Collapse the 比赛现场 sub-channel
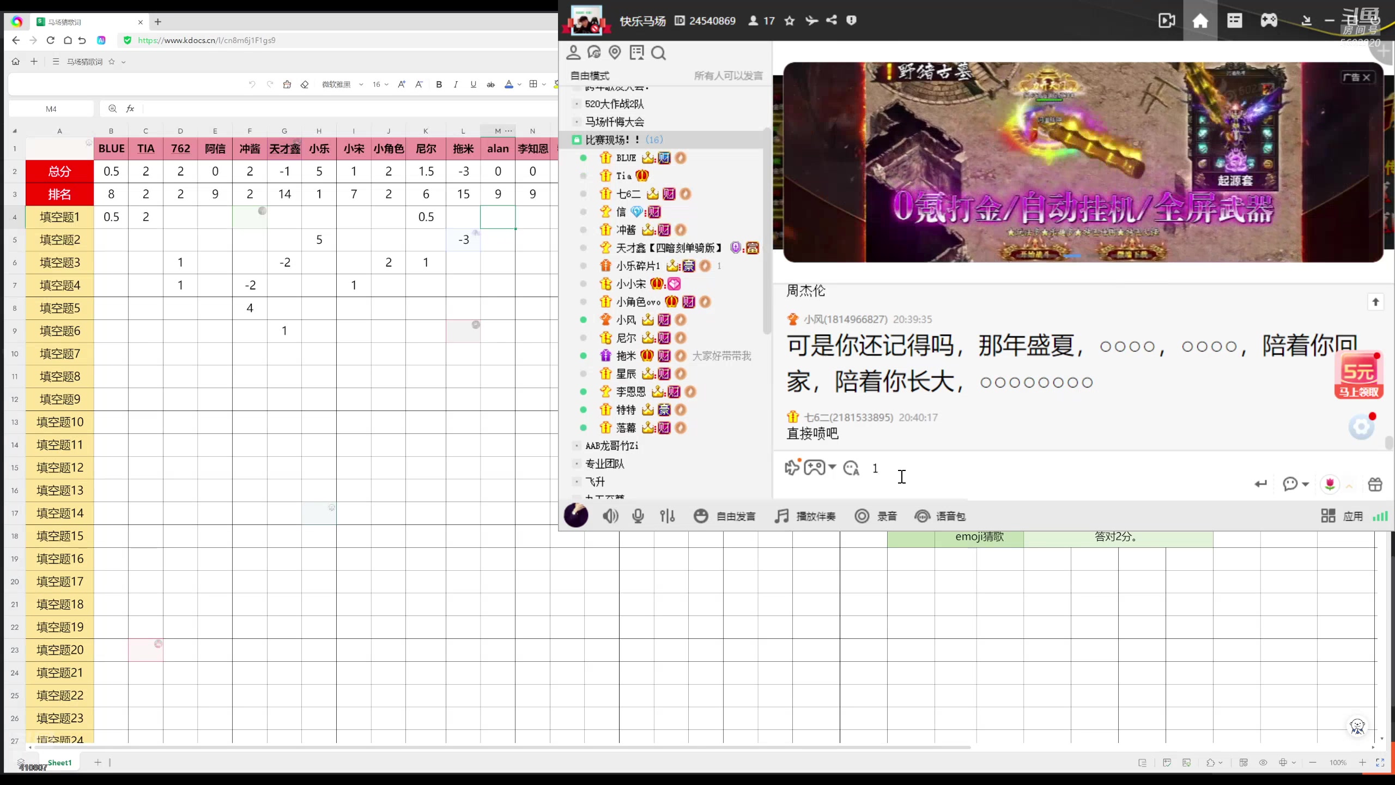1395x785 pixels. point(577,140)
